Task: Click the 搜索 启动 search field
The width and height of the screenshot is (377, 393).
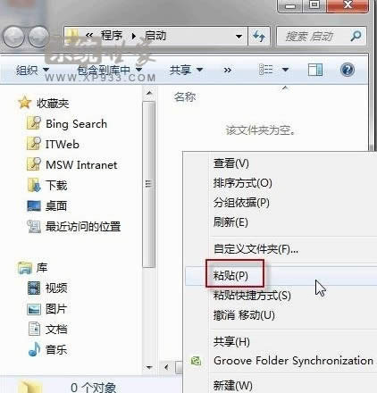Action: 313,37
